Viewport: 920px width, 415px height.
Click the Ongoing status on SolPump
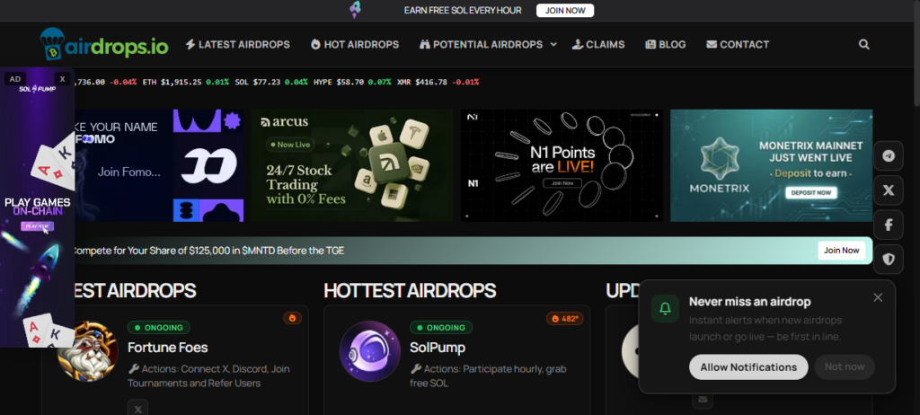[x=441, y=328]
